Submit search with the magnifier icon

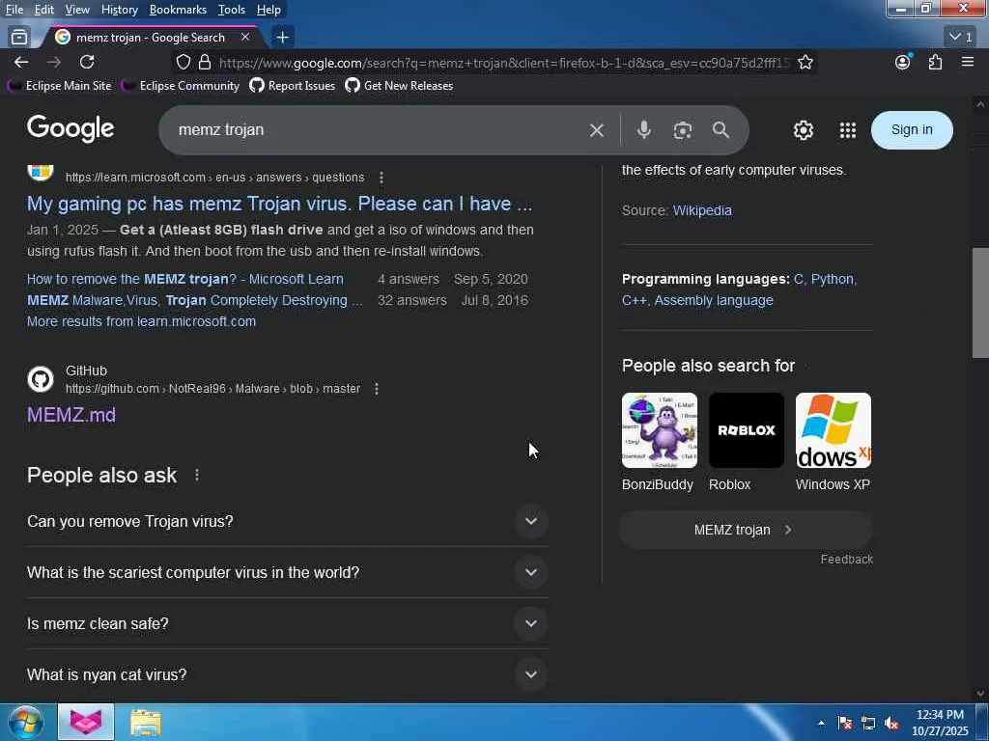tap(721, 130)
